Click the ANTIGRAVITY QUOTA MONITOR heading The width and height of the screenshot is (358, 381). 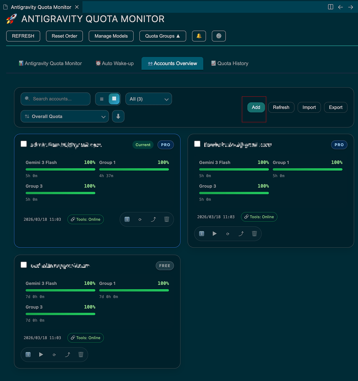93,19
